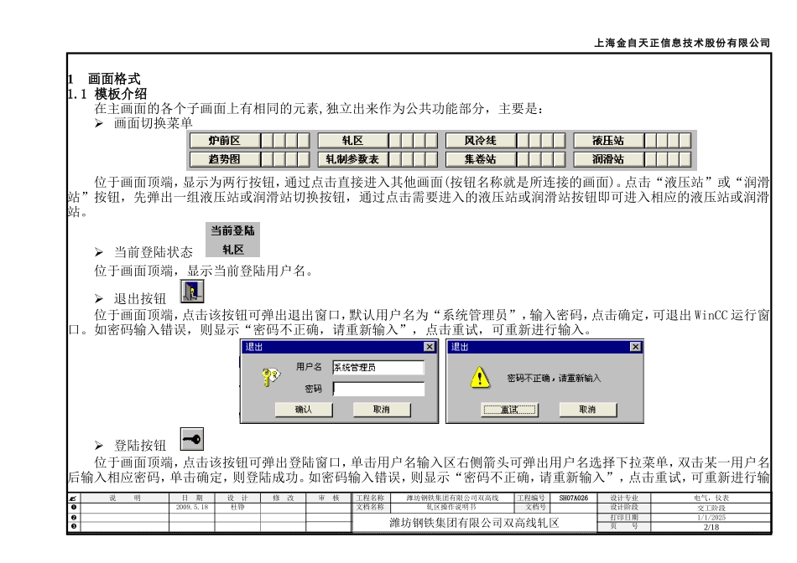The image size is (797, 563).
Task: Click 取消 next to 重试 button
Action: [587, 410]
